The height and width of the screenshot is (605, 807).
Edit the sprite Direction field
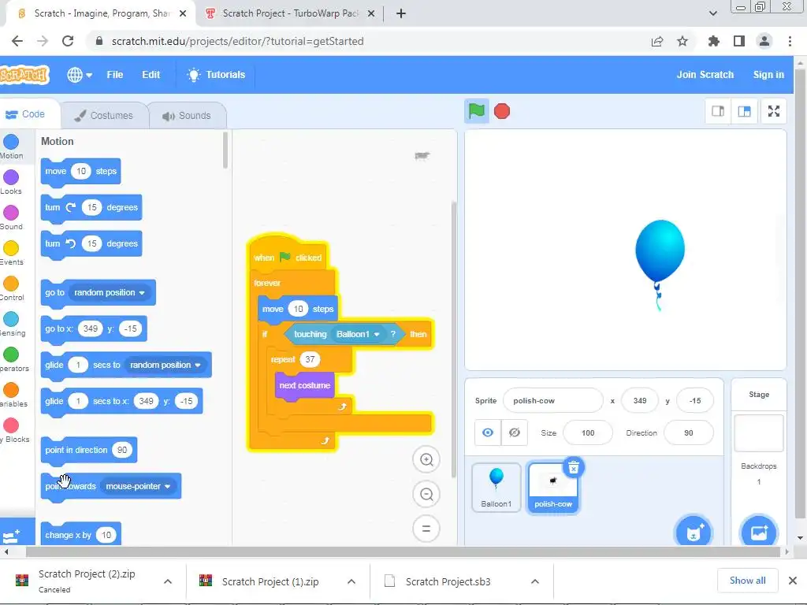point(689,433)
